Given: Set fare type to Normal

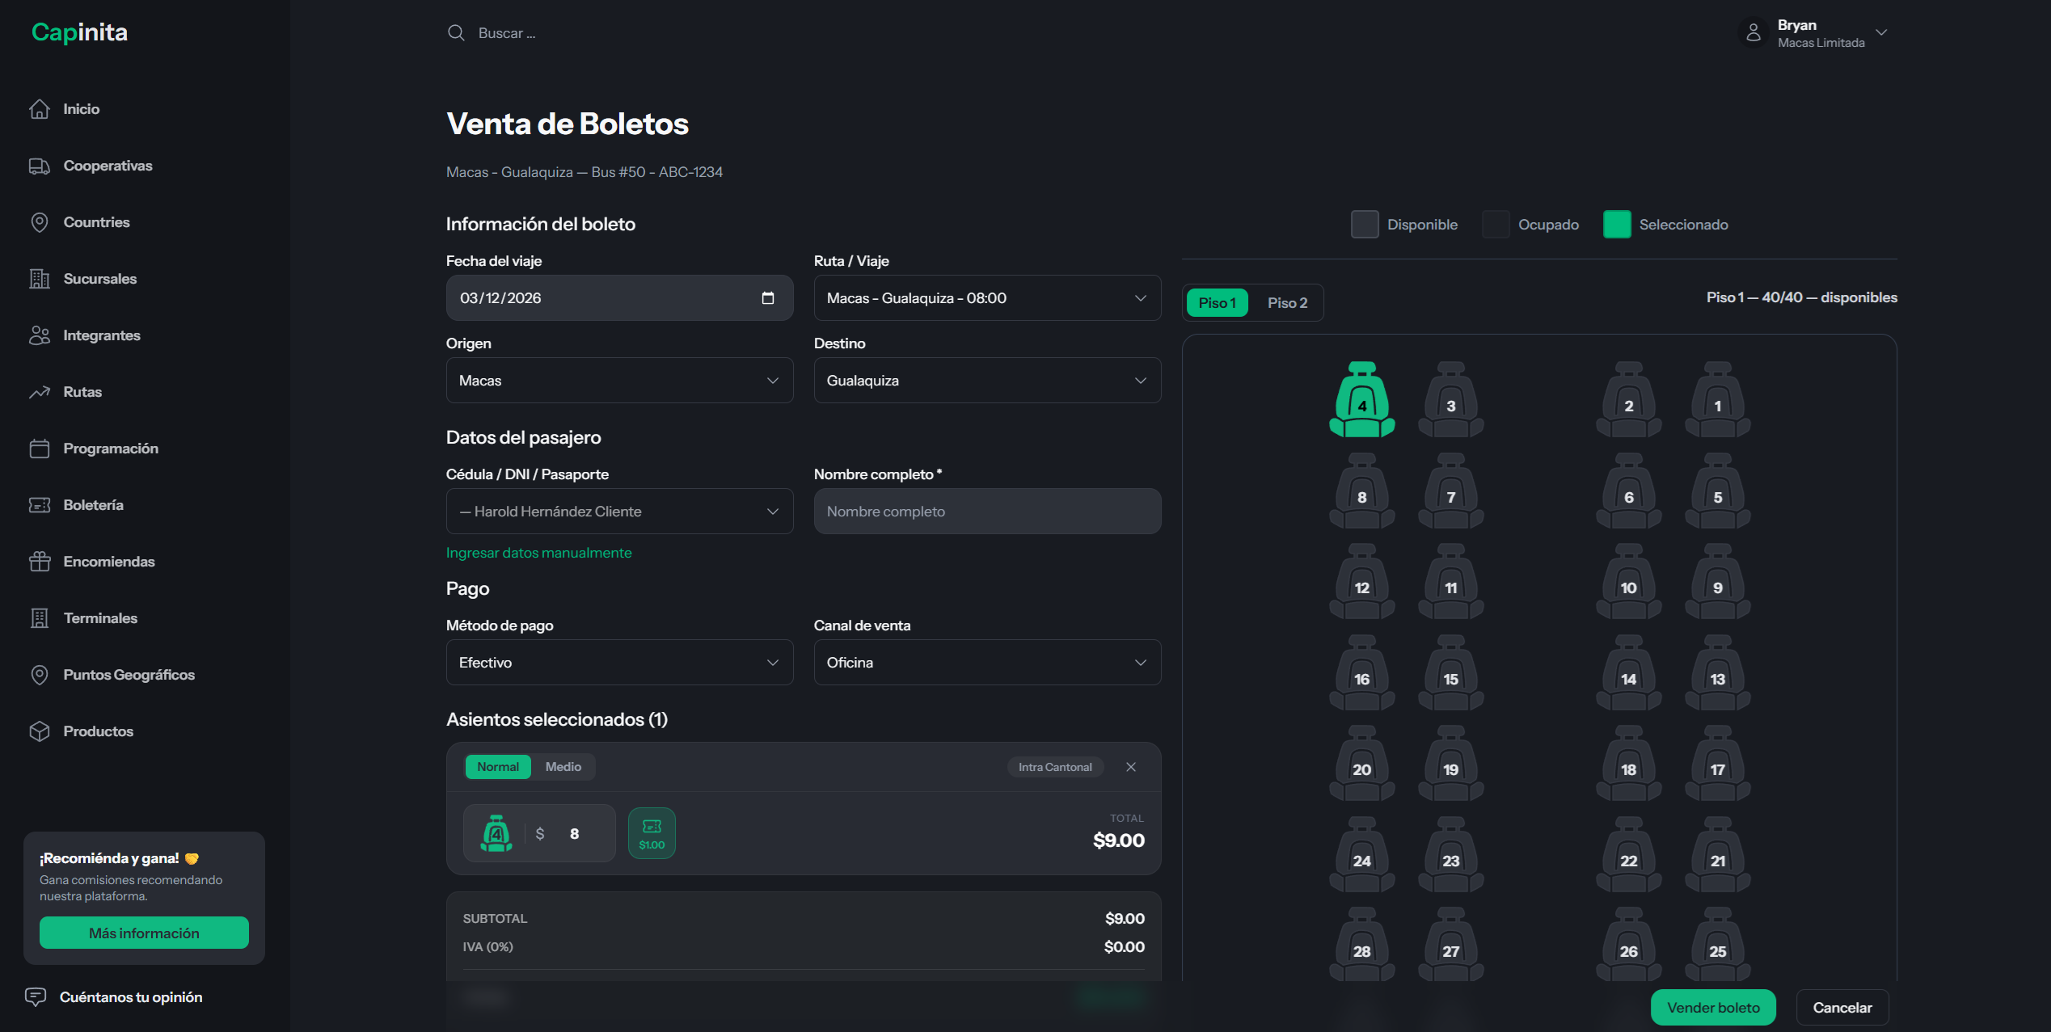Looking at the screenshot, I should click(497, 767).
